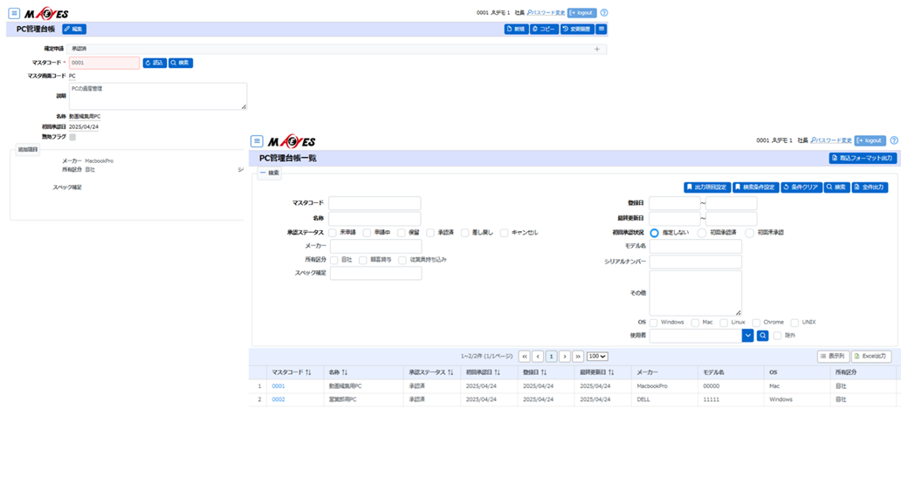Click help icon in PC管理台帳一覧 header
This screenshot has width=901, height=497.
(894, 140)
